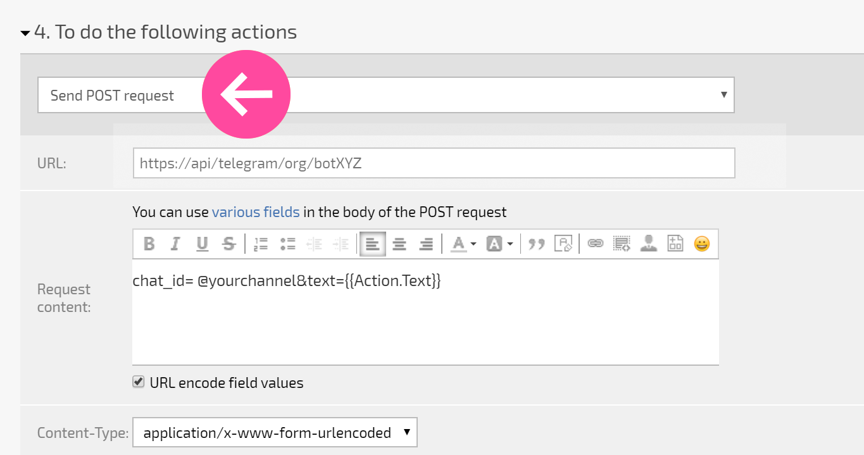The height and width of the screenshot is (455, 864).
Task: Center align the request content
Action: 399,244
